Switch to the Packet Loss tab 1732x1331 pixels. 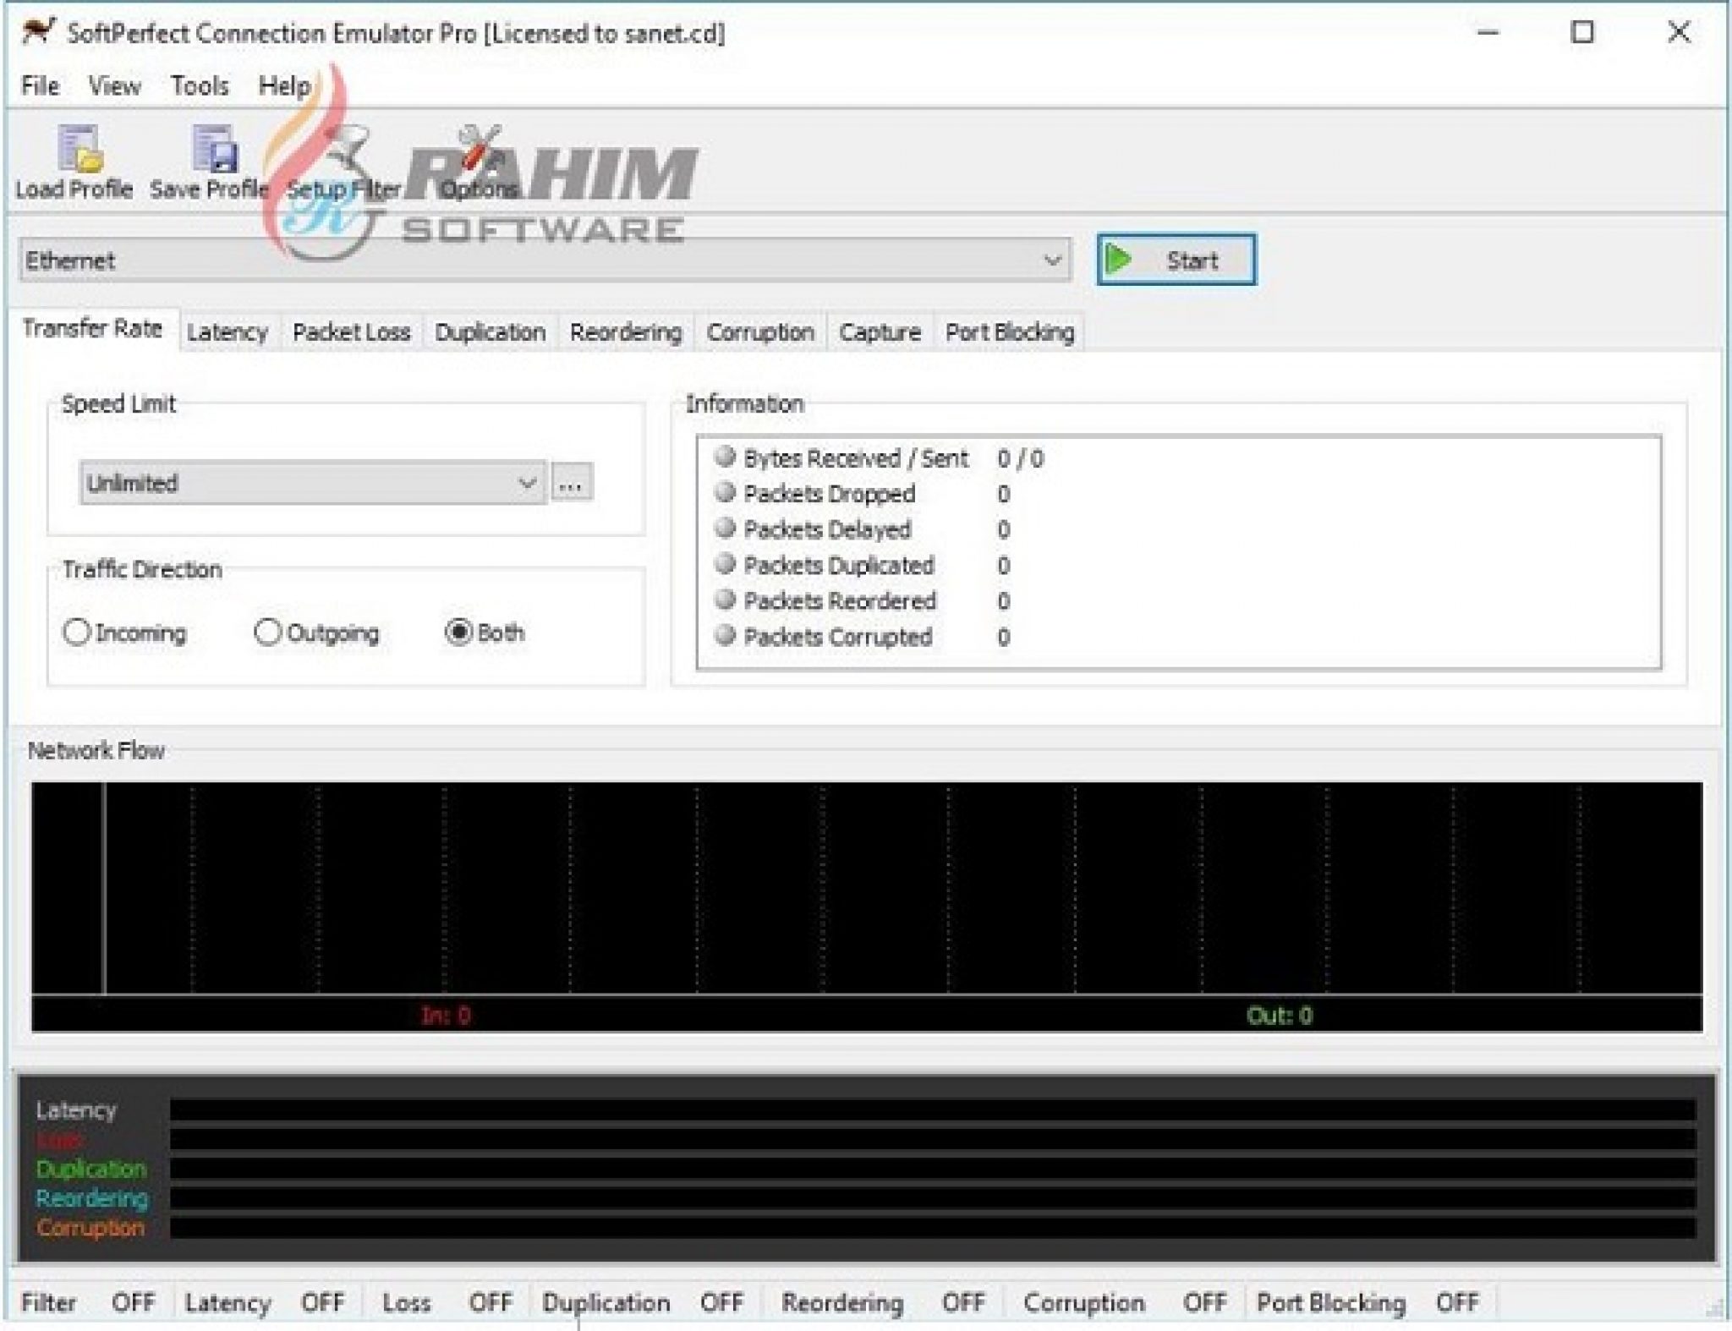[351, 332]
